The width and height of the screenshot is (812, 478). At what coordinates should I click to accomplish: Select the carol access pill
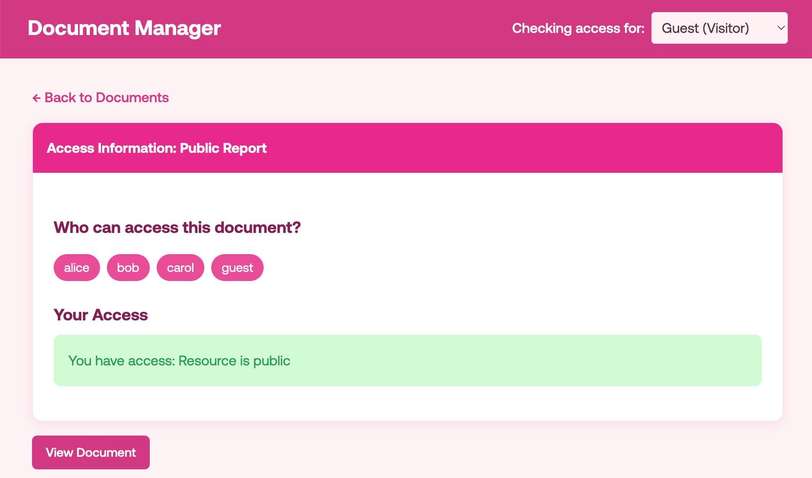coord(180,267)
